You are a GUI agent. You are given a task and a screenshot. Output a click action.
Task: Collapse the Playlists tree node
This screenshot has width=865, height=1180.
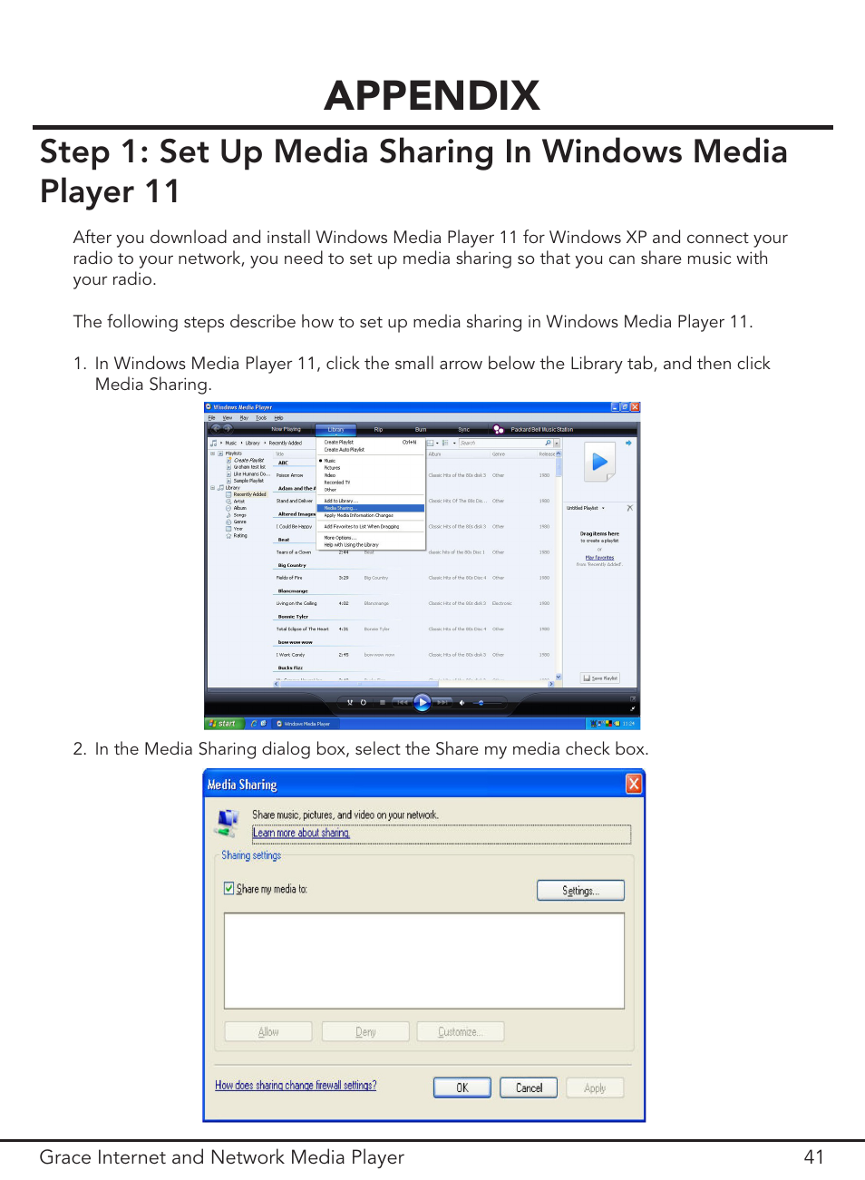(213, 453)
